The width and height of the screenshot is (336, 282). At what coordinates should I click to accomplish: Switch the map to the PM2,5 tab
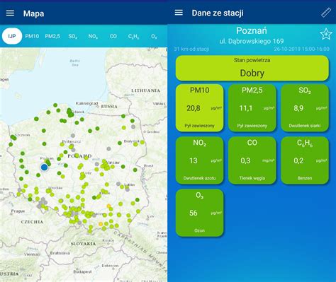point(52,36)
